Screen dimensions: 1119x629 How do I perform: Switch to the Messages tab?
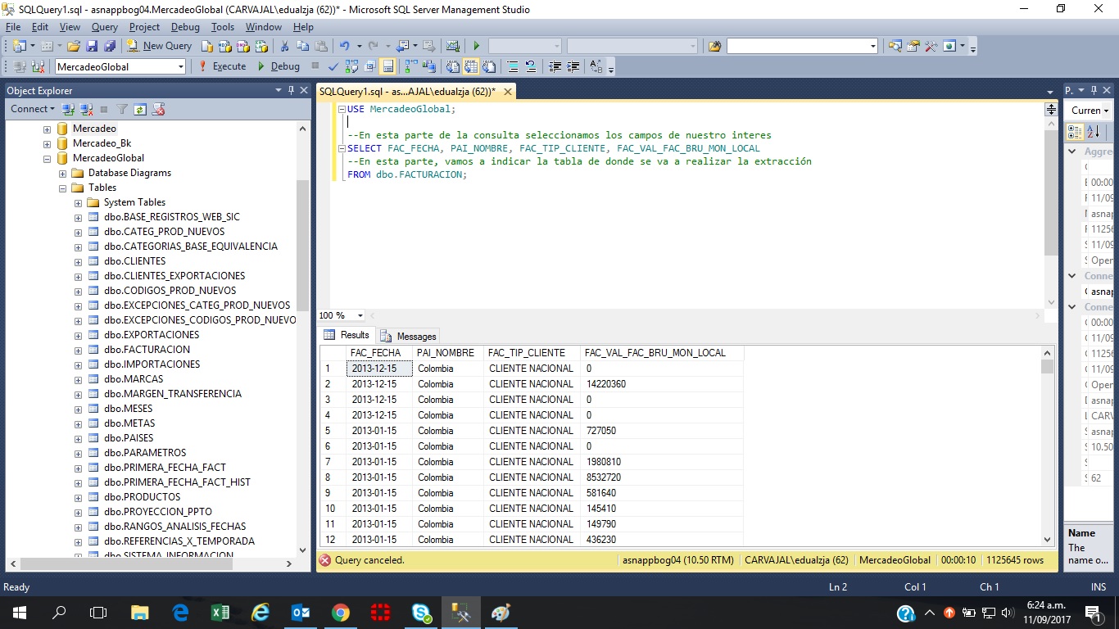[408, 336]
